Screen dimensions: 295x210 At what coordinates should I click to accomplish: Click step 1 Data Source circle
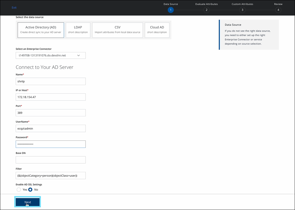pos(170,10)
